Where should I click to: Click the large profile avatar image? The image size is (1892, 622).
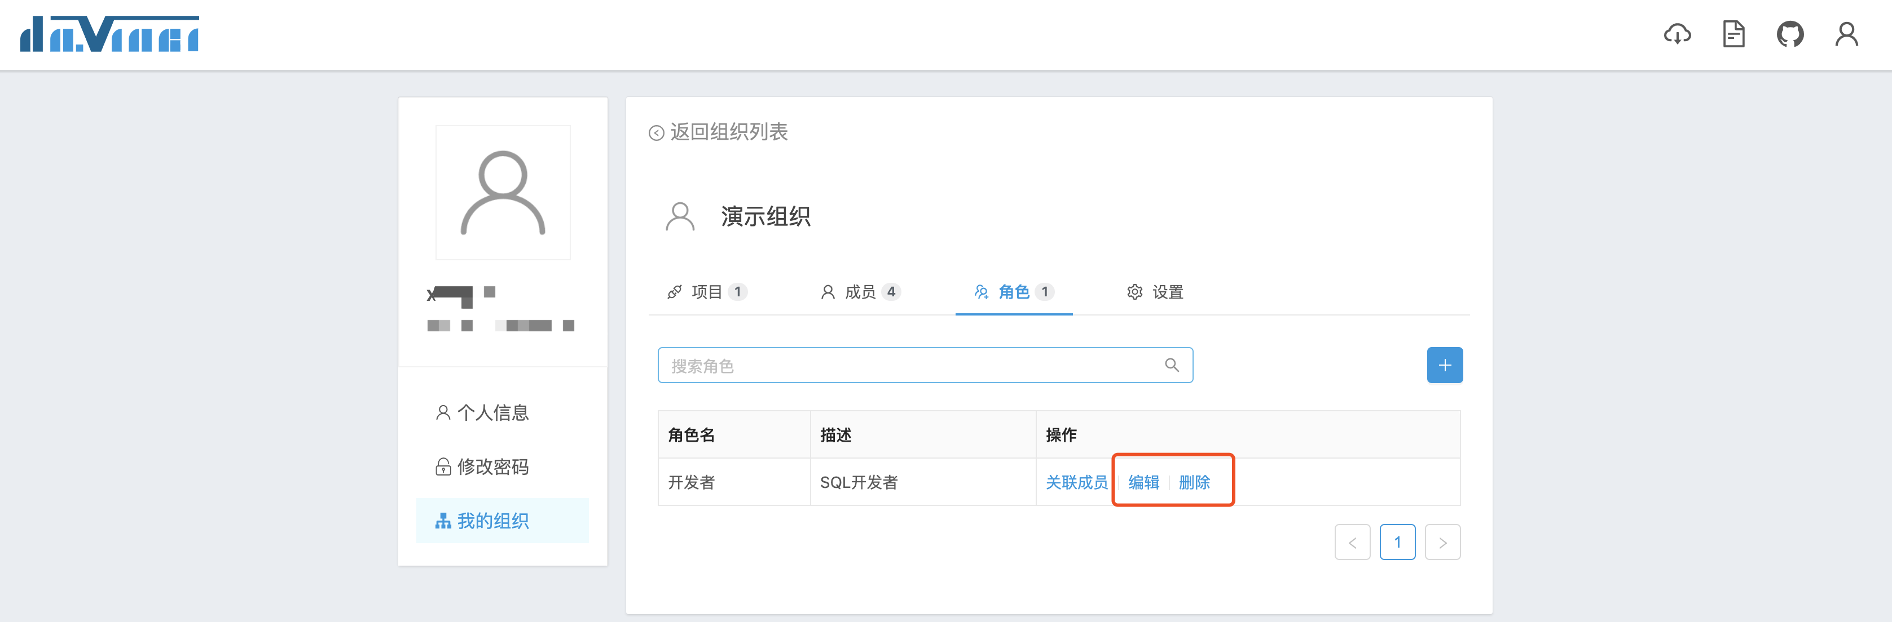point(503,192)
